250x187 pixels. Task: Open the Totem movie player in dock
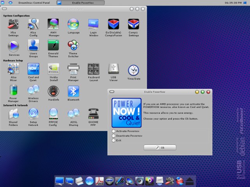150,181
